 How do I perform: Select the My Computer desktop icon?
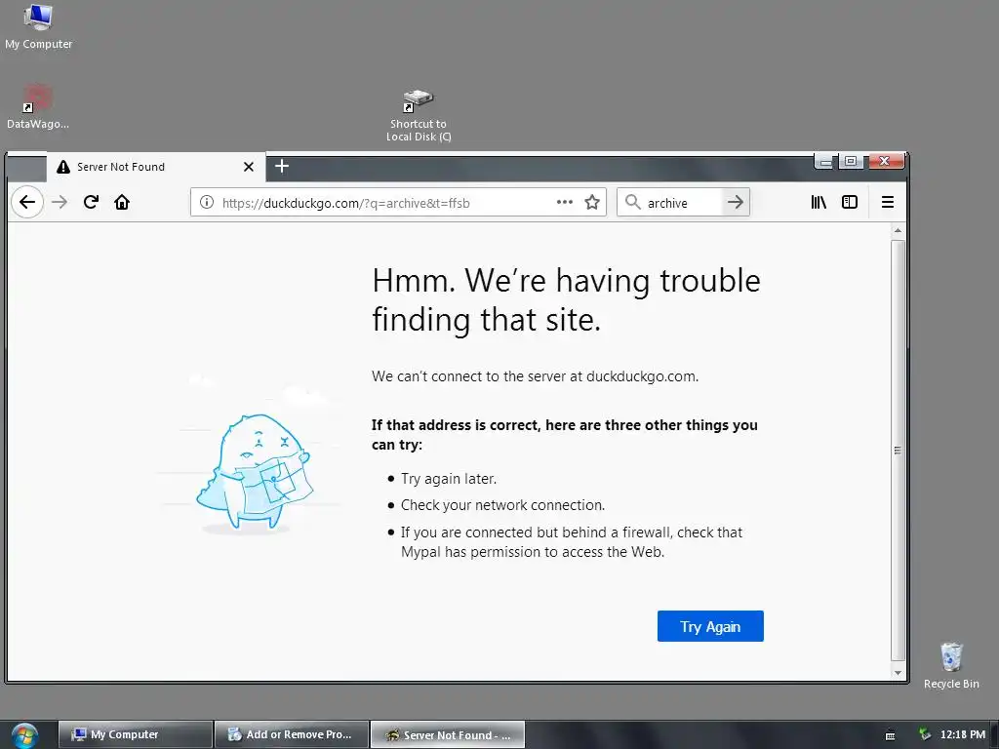[x=38, y=26]
